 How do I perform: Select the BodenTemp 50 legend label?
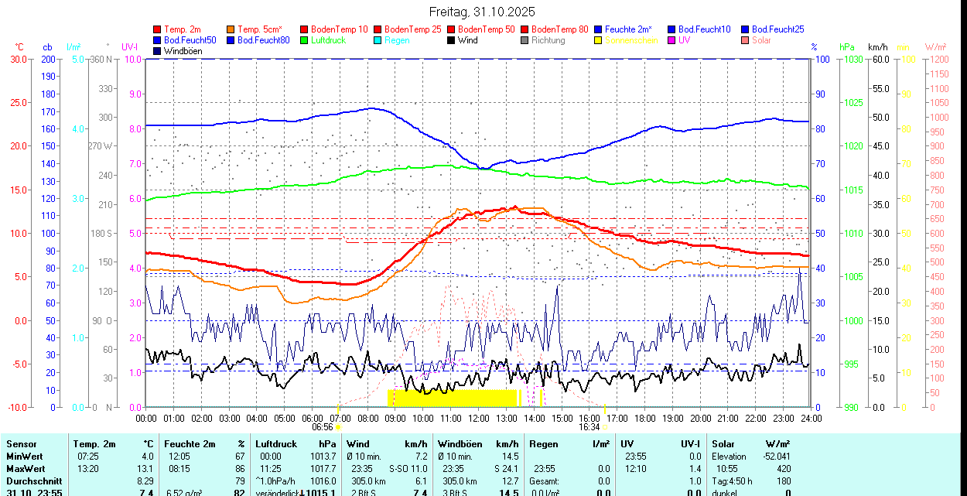pyautogui.click(x=487, y=29)
